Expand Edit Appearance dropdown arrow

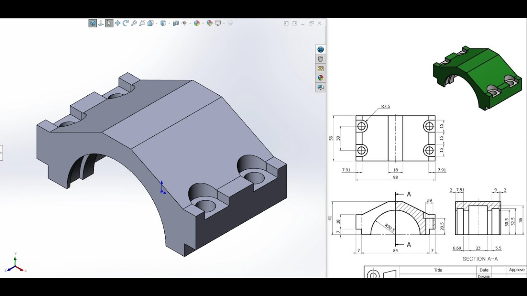point(203,23)
